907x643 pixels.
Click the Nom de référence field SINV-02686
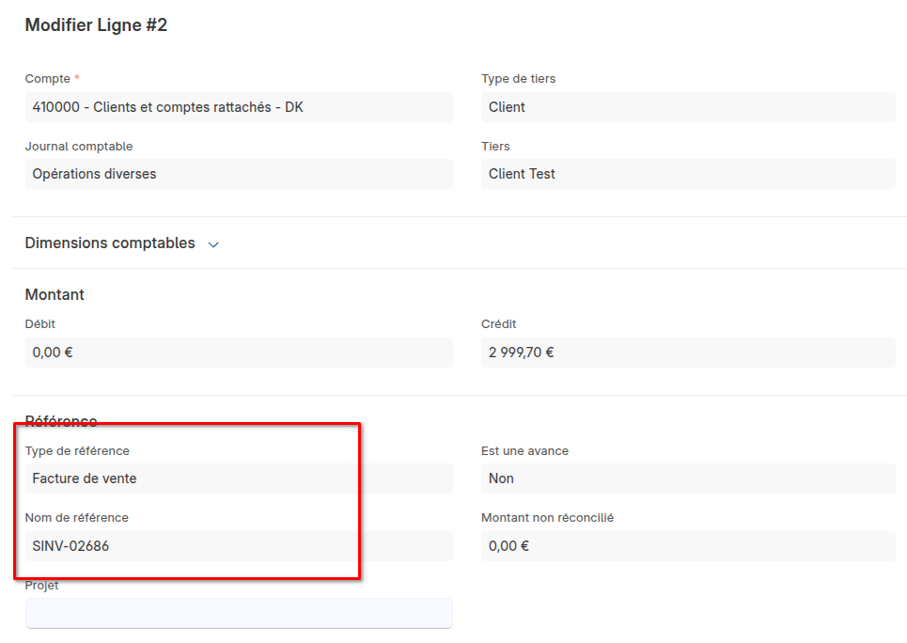(x=238, y=545)
